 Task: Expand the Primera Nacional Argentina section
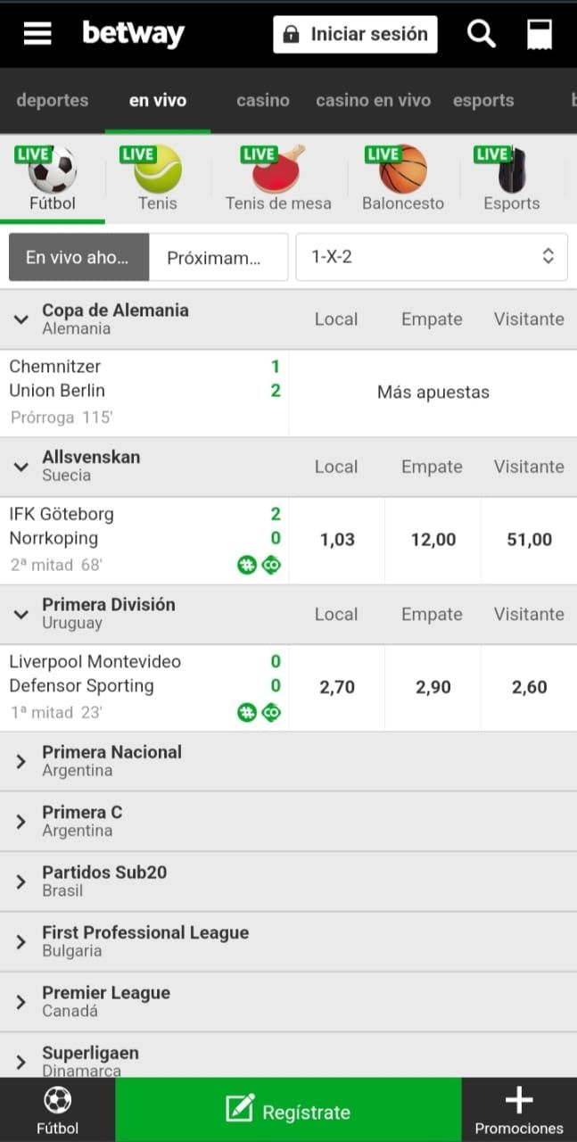(21, 761)
